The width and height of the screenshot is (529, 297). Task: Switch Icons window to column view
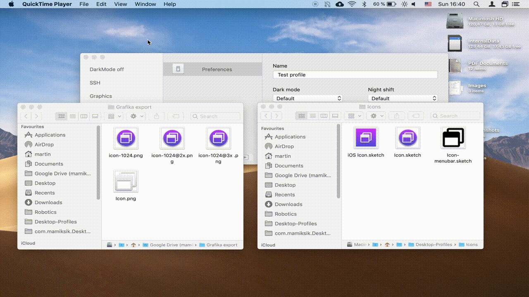[x=324, y=116]
